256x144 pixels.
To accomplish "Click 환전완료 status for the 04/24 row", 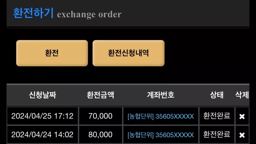I will (x=217, y=134).
